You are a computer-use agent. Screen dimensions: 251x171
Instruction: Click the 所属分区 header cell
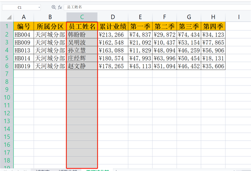click(x=50, y=27)
